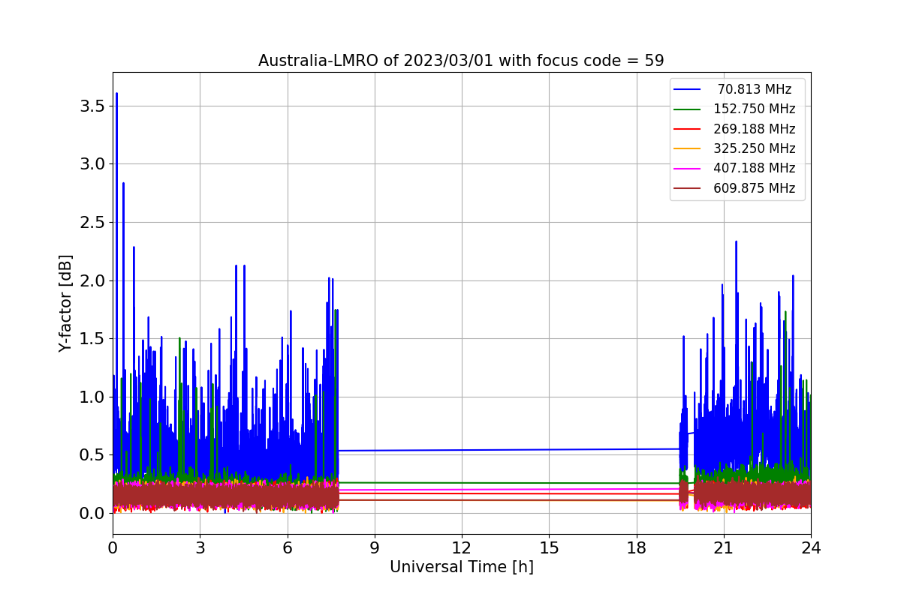901x600 pixels.
Task: Click the x-axis tick label '21'
Action: click(x=724, y=548)
